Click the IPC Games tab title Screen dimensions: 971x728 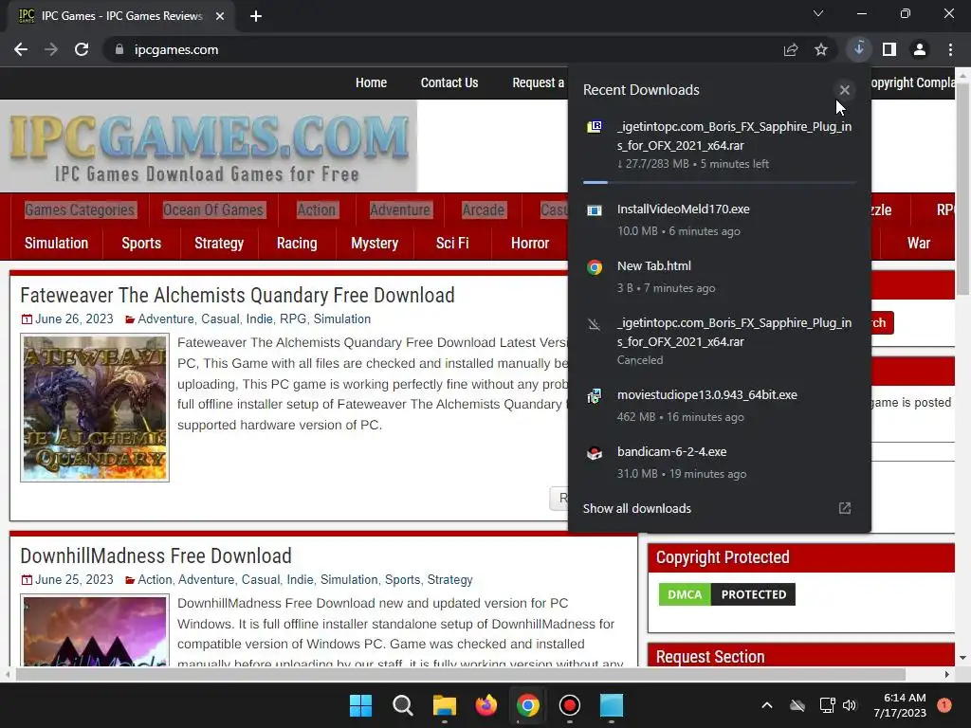point(122,16)
